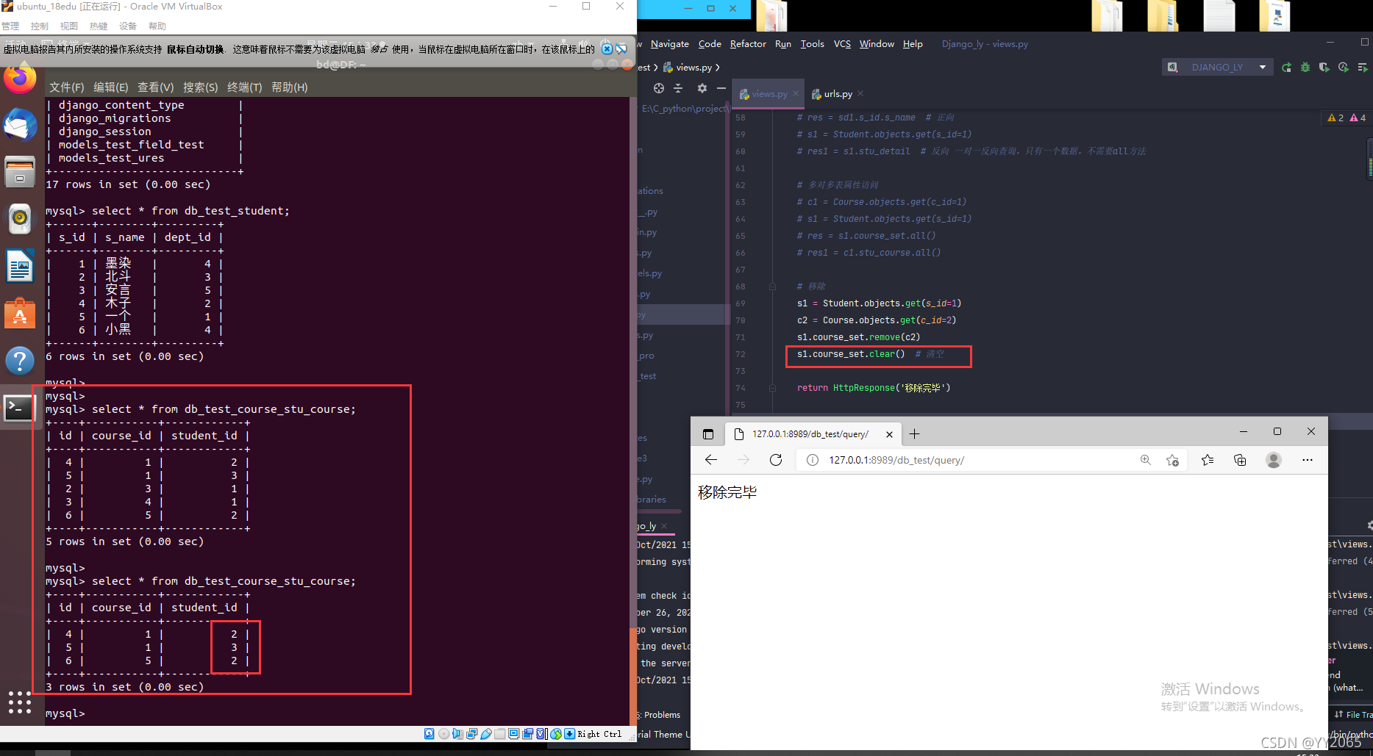This screenshot has width=1373, height=756.
Task: Open browser settings and more menu
Action: (x=1307, y=460)
